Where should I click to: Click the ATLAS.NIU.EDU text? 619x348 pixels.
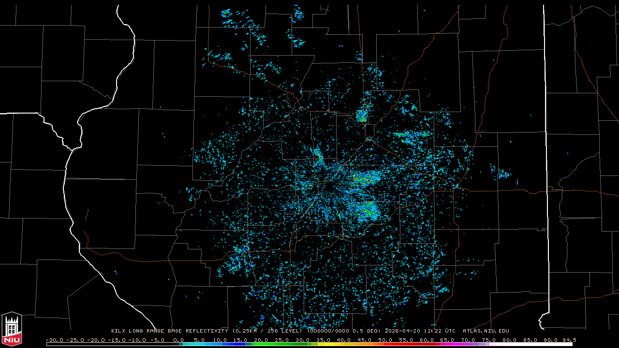(486, 331)
